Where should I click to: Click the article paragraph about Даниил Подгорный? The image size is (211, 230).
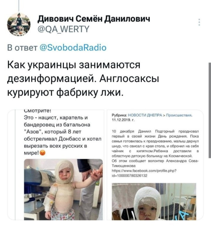tap(155, 148)
